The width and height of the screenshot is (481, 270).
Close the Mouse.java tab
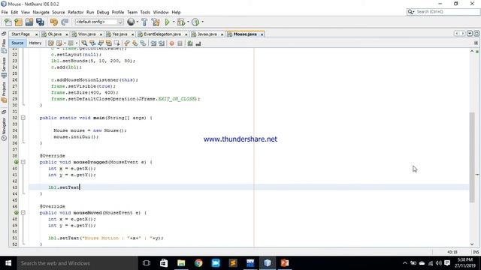click(x=262, y=34)
